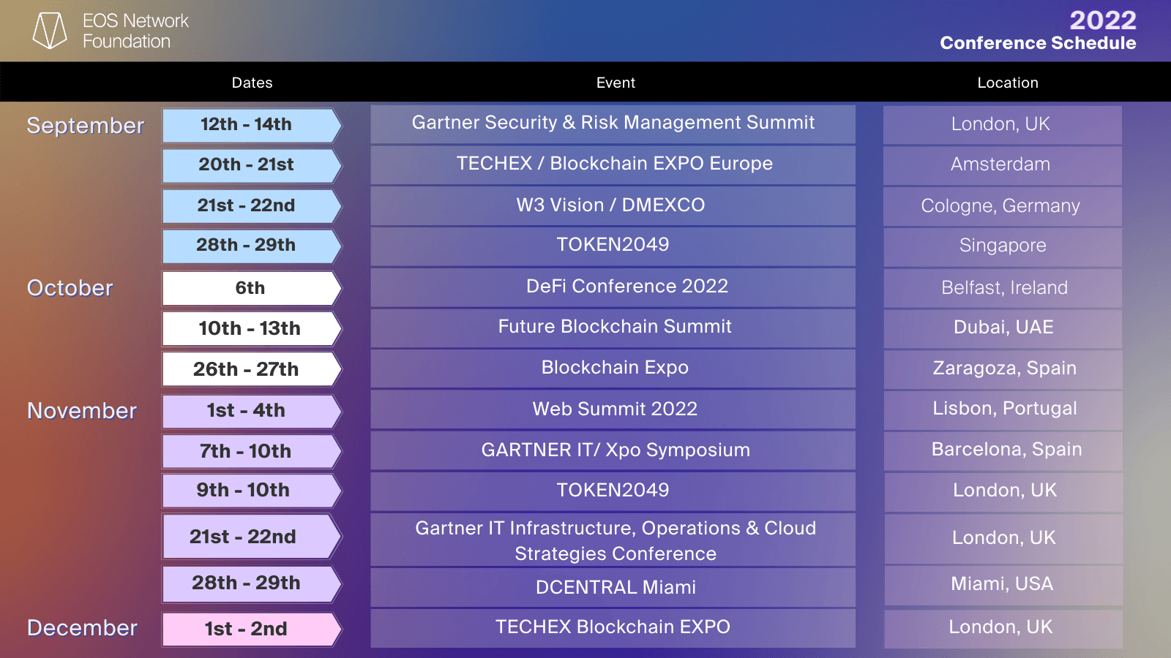Open the Gartner Security & Risk Management Summit event
Viewport: 1171px width, 658px height.
coord(613,124)
